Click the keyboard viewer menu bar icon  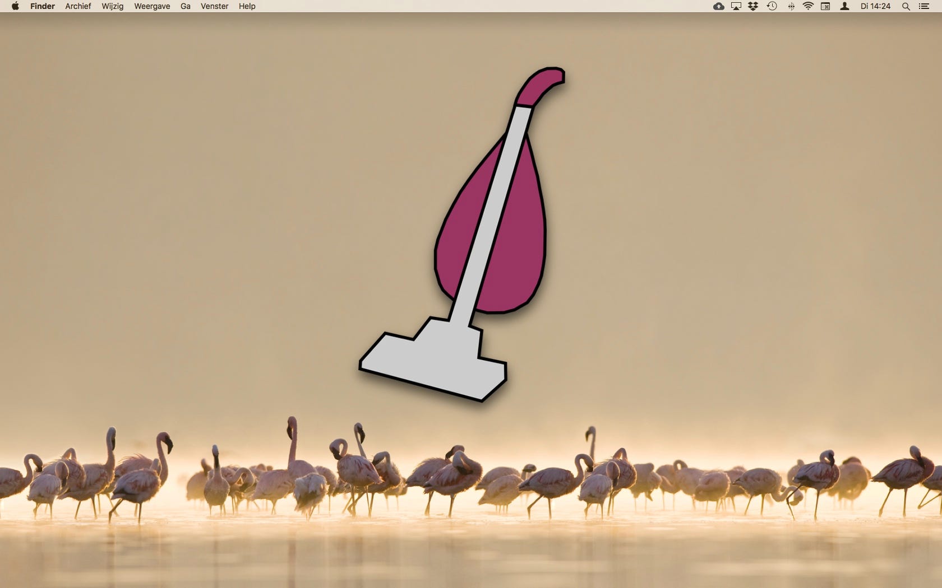point(825,6)
